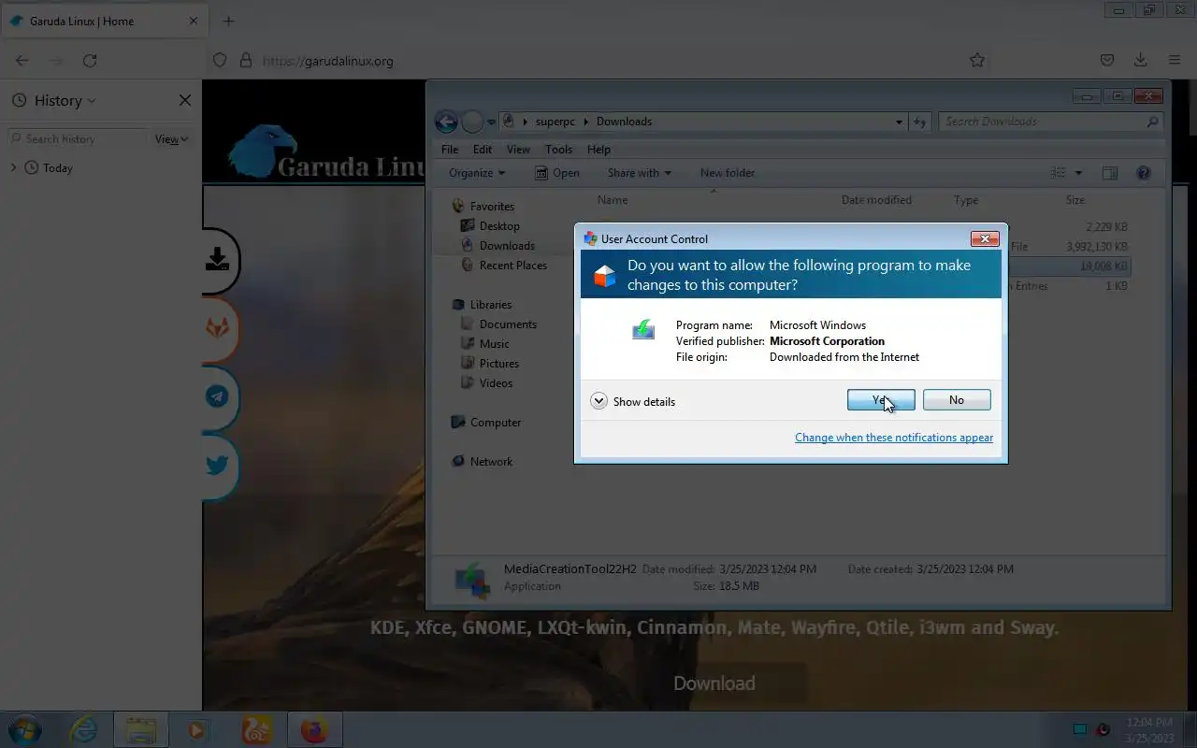Select Videos library
The height and width of the screenshot is (748, 1197).
click(x=496, y=383)
